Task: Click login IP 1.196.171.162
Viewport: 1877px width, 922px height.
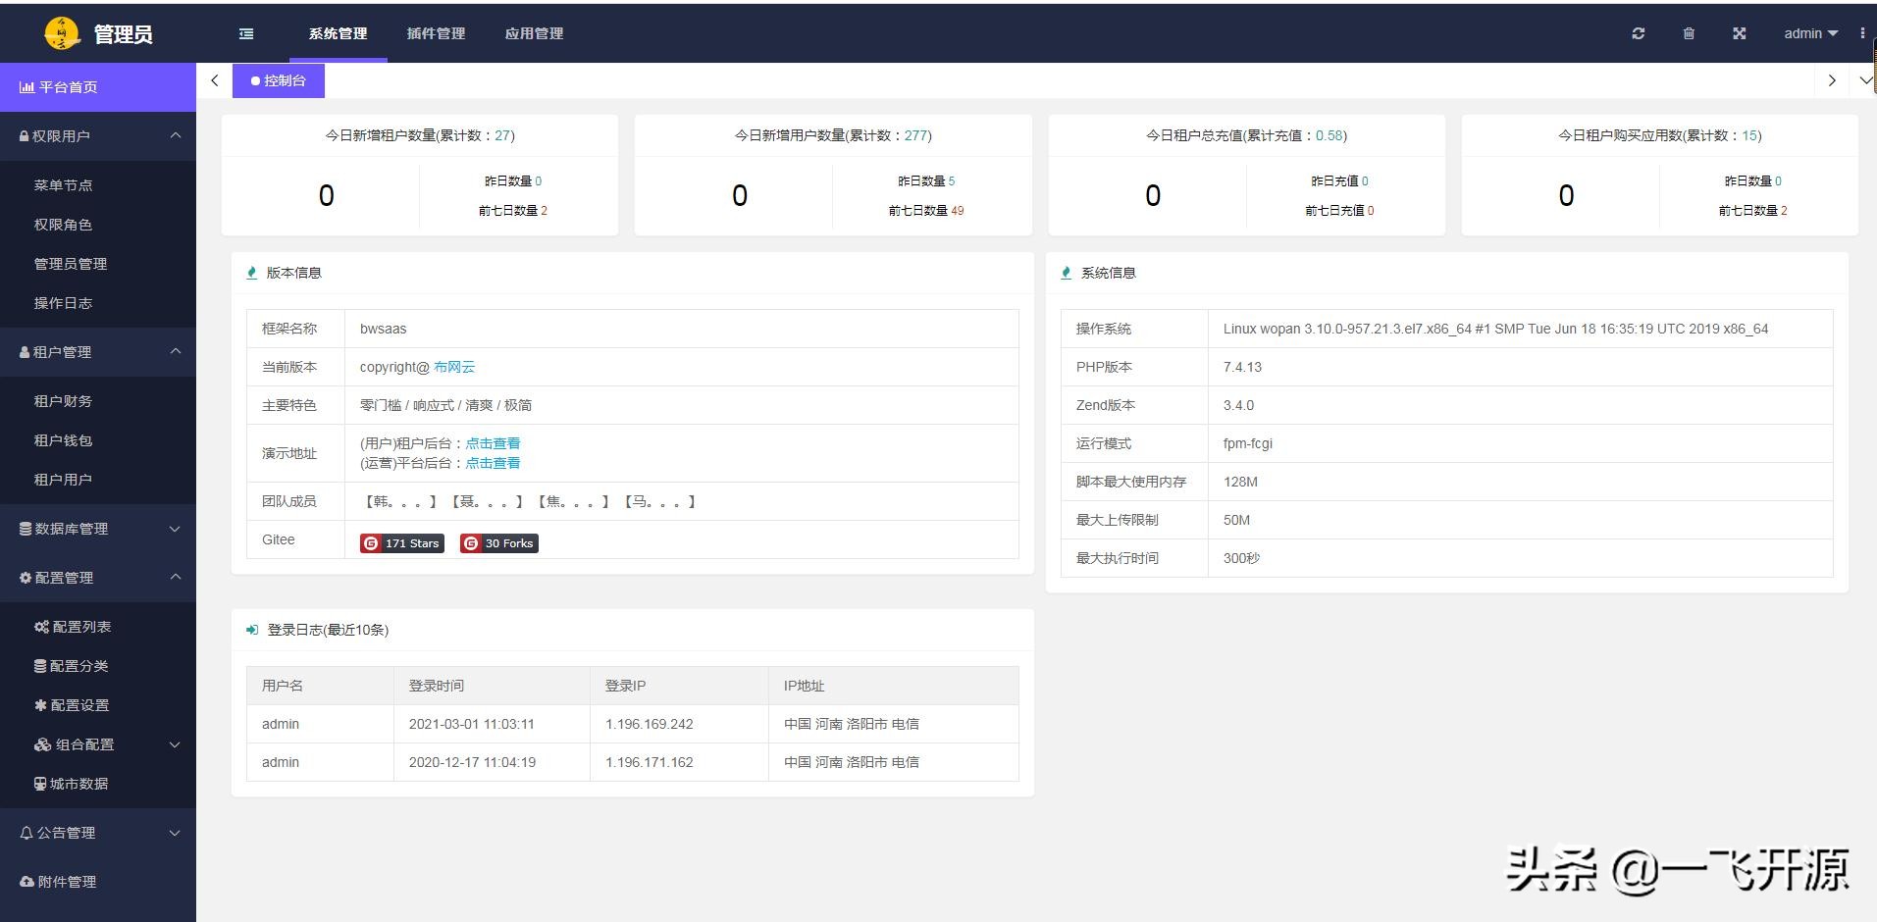Action: click(x=650, y=762)
